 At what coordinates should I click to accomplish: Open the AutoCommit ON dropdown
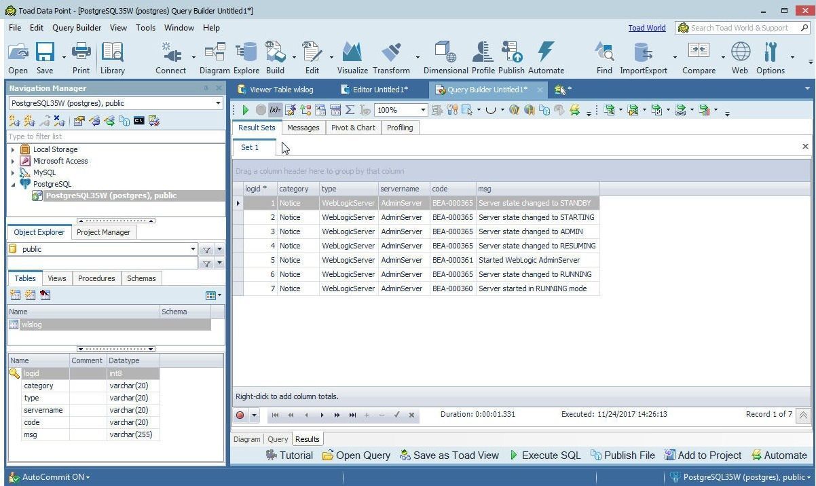[x=55, y=477]
